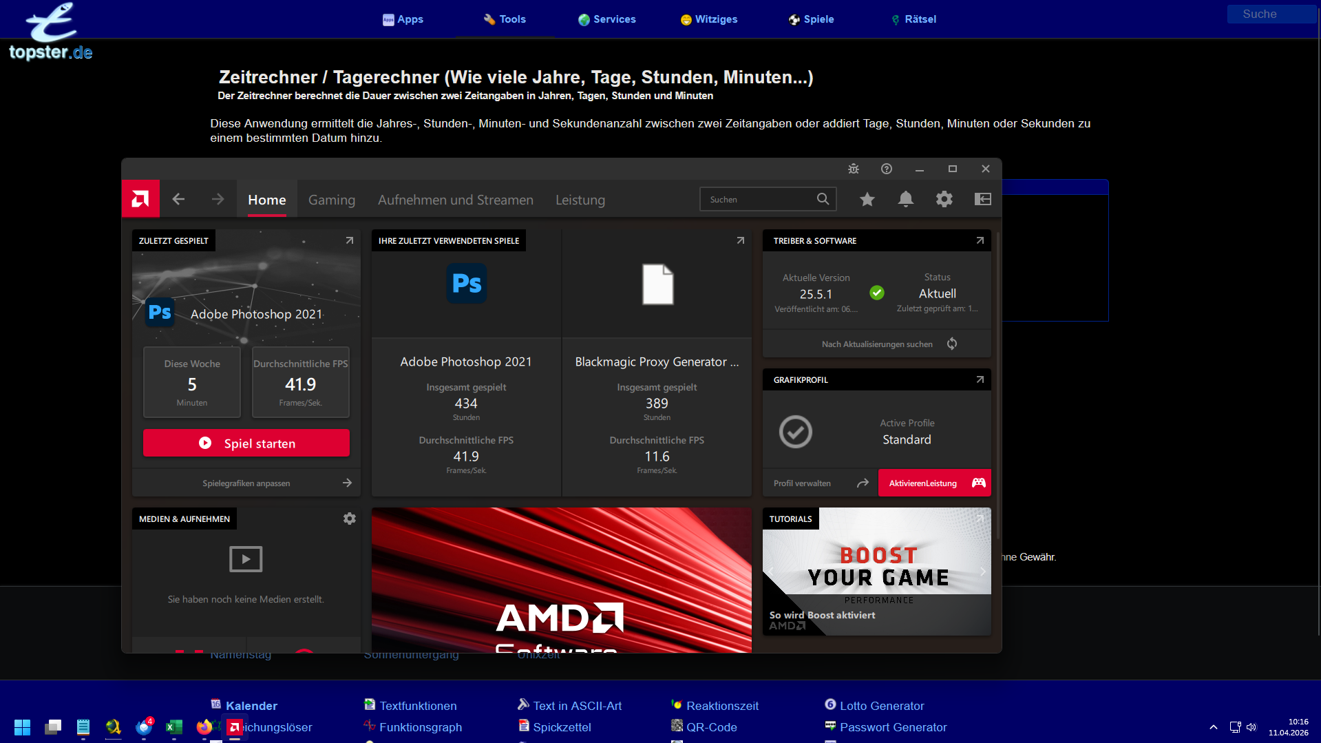This screenshot has width=1321, height=743.
Task: Click the media play placeholder icon
Action: 246,559
